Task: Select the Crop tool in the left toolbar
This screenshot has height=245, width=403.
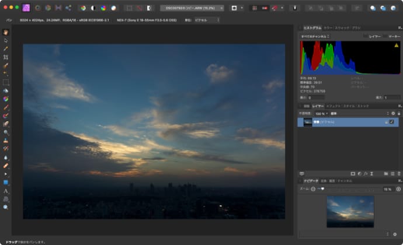Action: 6,57
